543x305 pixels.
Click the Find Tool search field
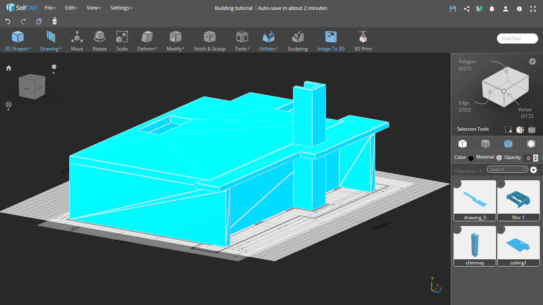coord(517,39)
